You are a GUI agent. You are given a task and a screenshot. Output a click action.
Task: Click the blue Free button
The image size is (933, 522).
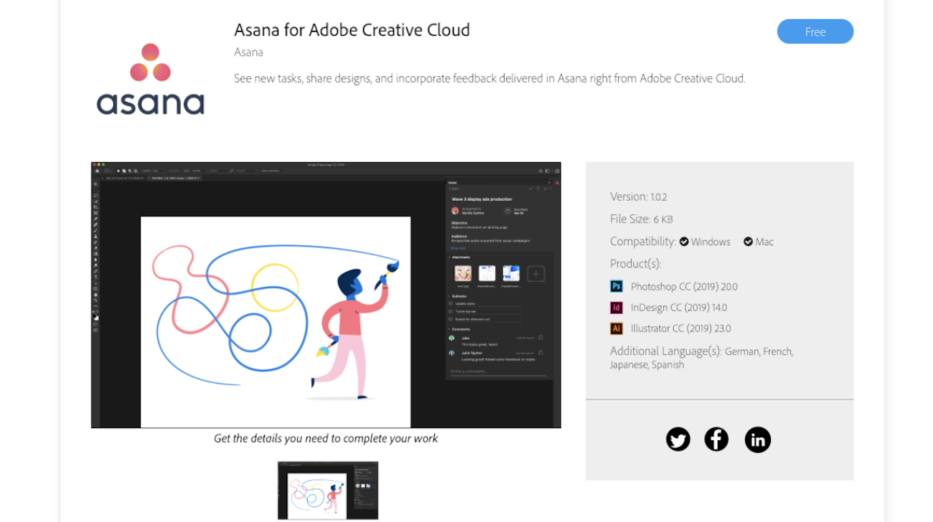[x=815, y=32]
